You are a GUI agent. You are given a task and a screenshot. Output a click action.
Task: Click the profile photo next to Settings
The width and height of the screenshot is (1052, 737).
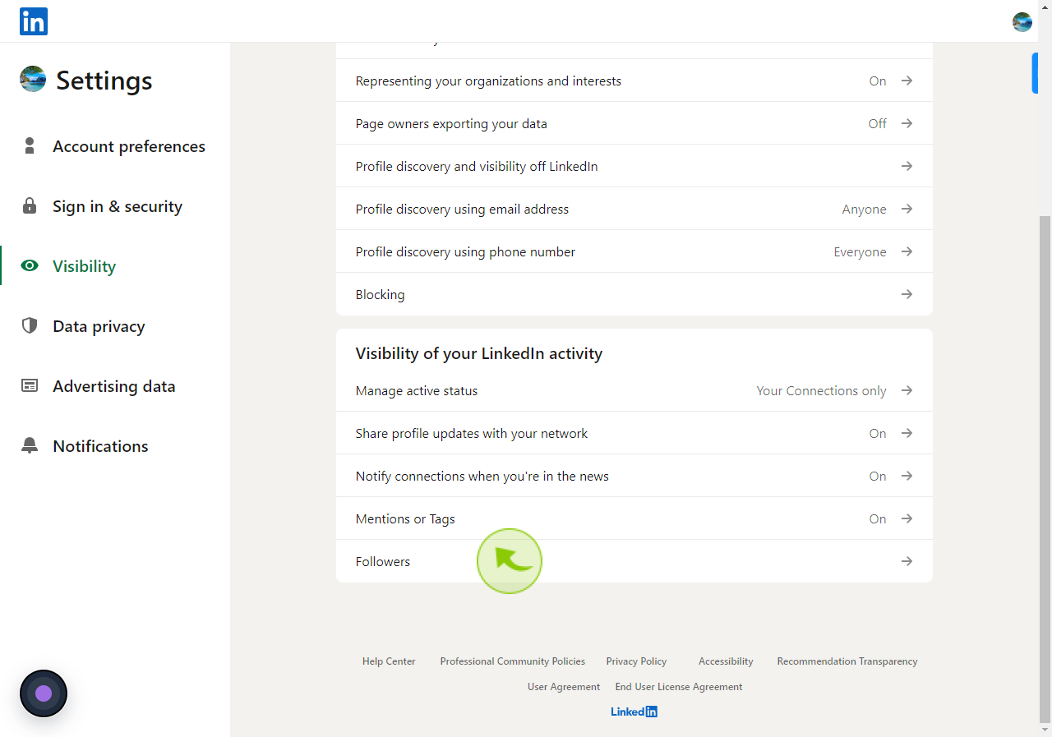[x=33, y=79]
